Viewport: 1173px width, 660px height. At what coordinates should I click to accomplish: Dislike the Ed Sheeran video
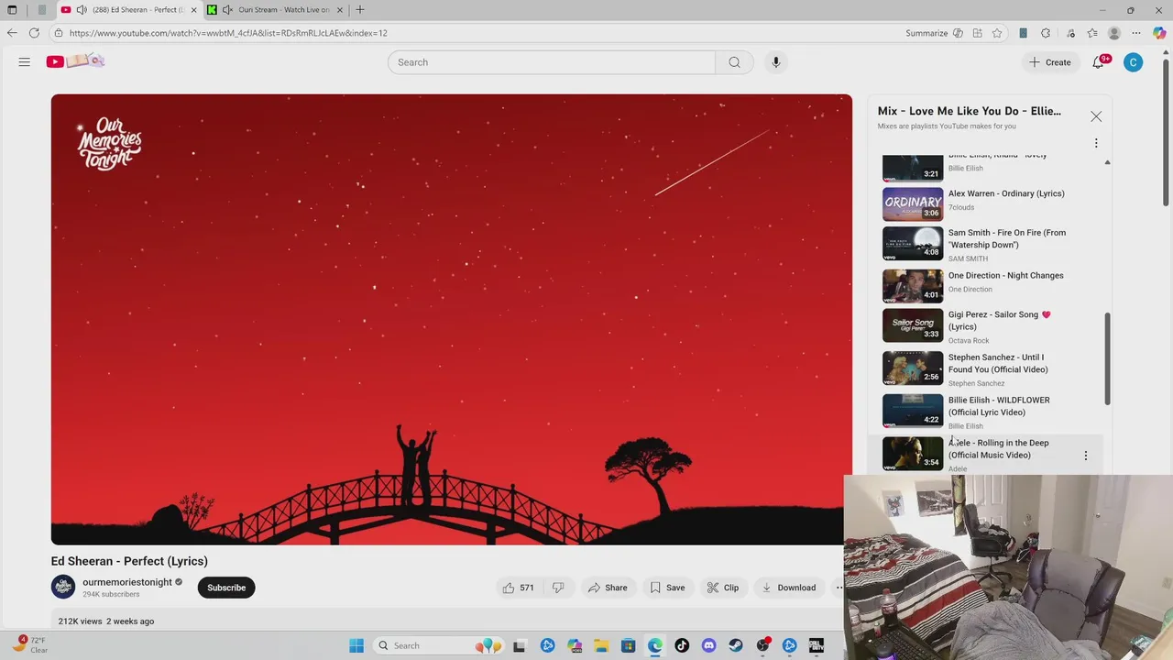coord(558,588)
